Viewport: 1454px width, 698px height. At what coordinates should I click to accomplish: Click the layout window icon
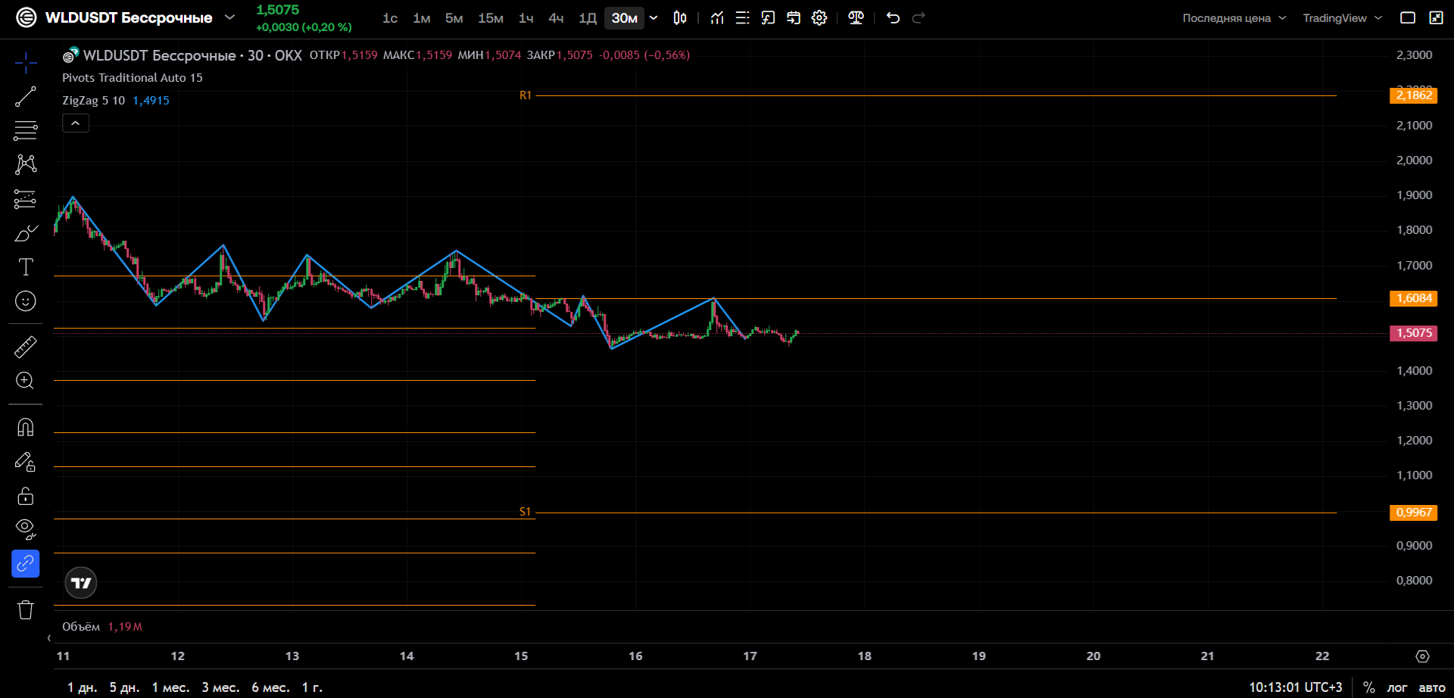tap(1408, 18)
